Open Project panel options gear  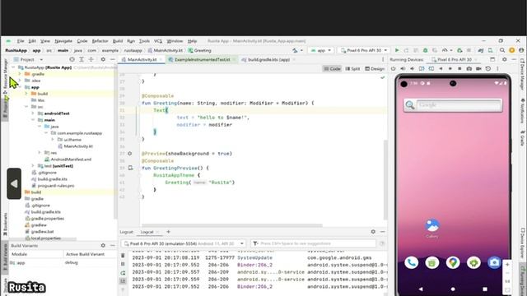pos(103,59)
